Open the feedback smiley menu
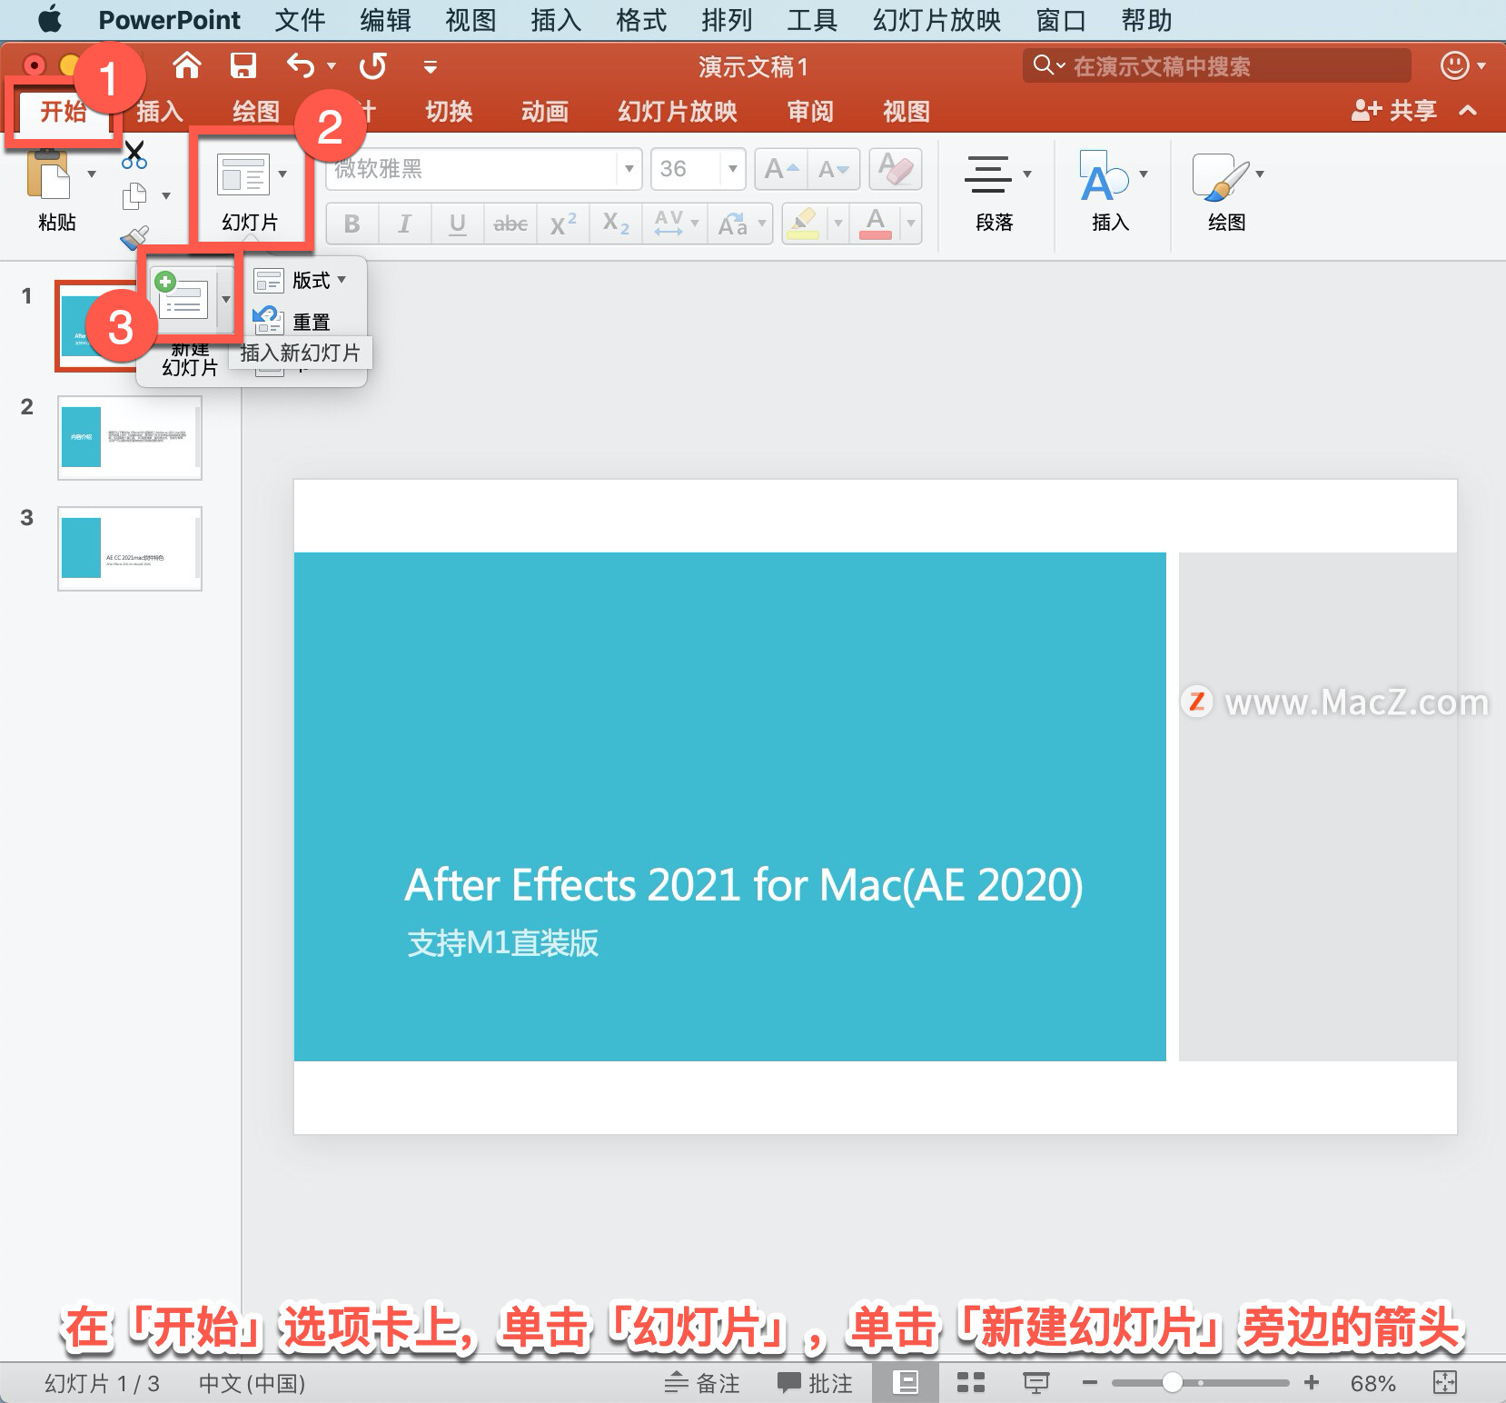This screenshot has height=1403, width=1506. coord(1461,65)
